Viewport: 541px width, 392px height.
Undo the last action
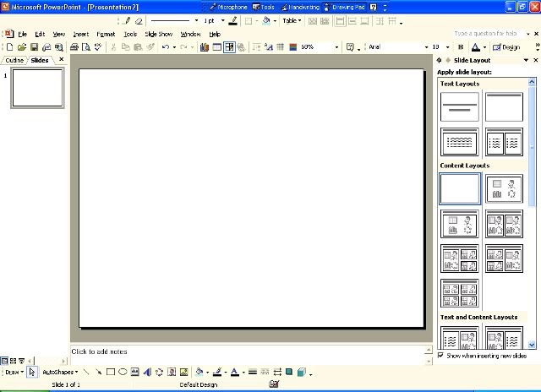(x=166, y=47)
